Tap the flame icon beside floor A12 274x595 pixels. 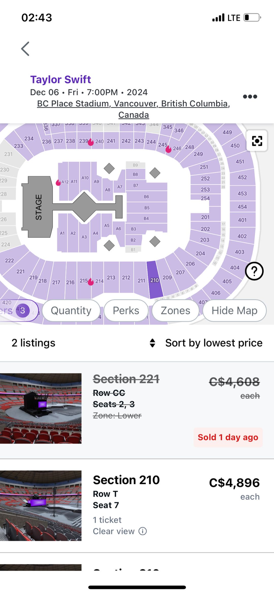(58, 182)
